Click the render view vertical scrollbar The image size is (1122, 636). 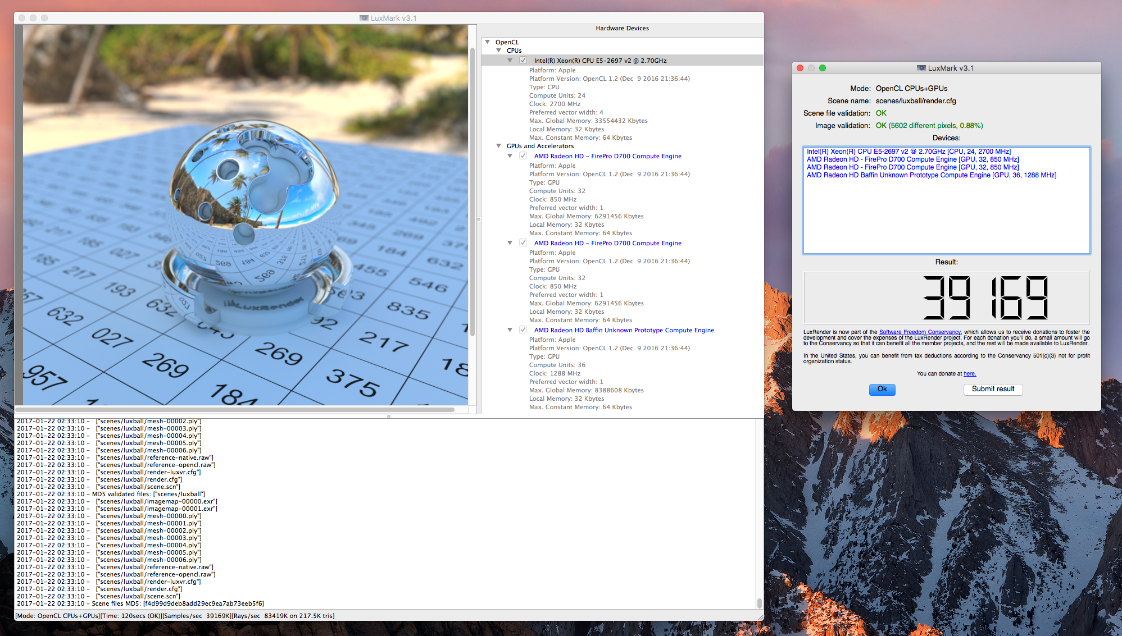(473, 191)
